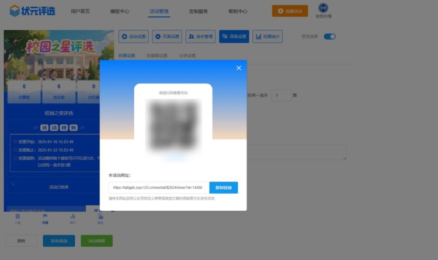Click the 刷新 refresh button

(x=21, y=241)
